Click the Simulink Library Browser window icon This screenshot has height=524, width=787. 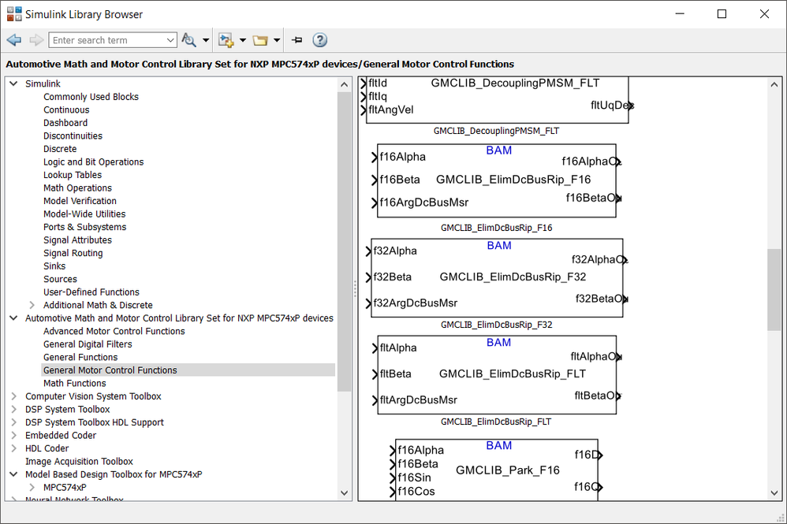14,14
